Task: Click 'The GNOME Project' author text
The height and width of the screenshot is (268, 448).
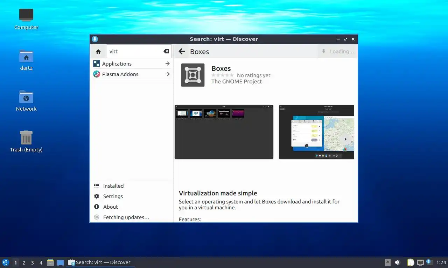Action: 237,81
